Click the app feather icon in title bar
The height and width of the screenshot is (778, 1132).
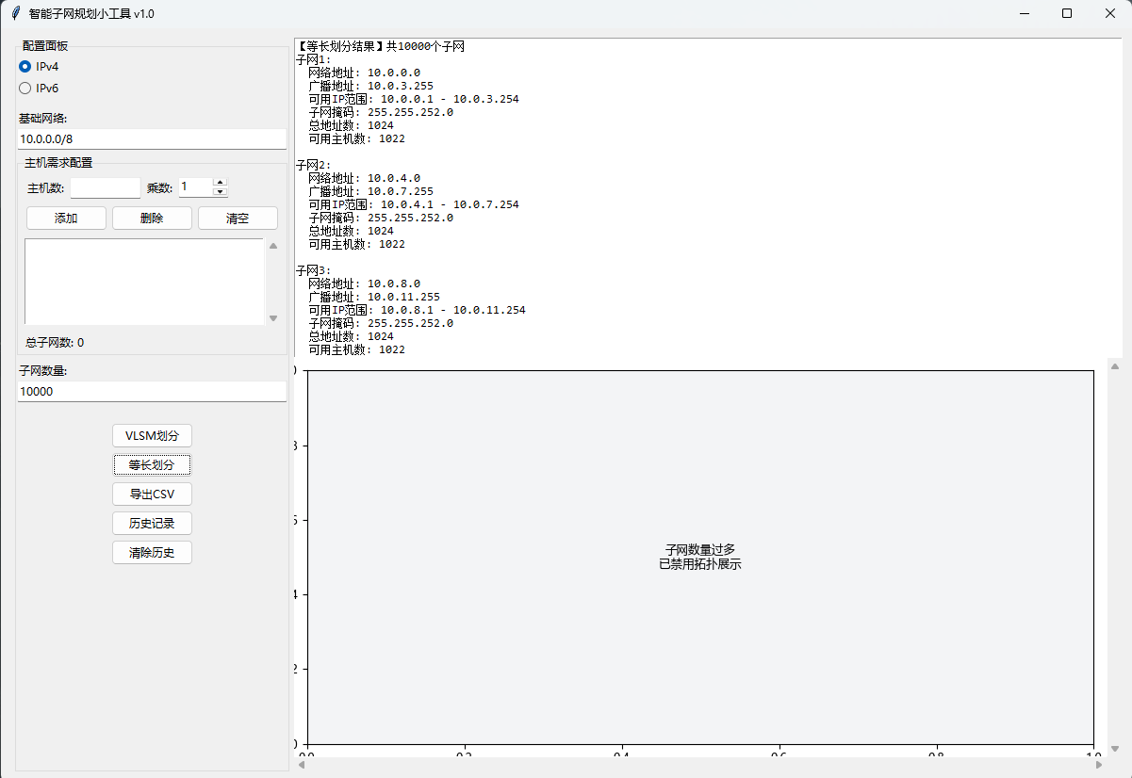[15, 13]
